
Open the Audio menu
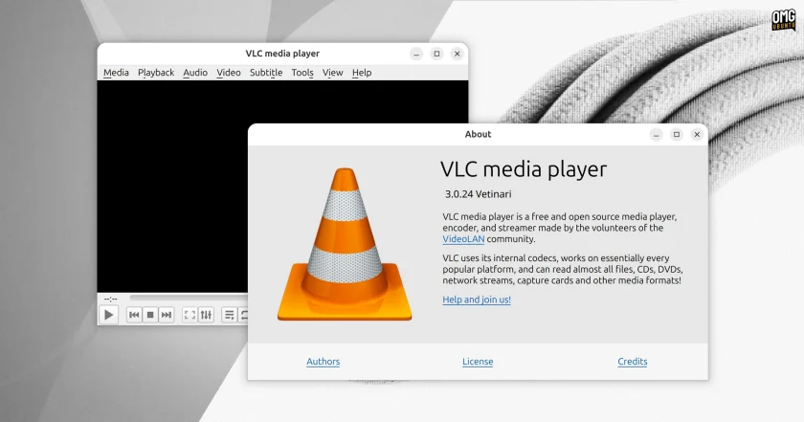[x=195, y=73]
